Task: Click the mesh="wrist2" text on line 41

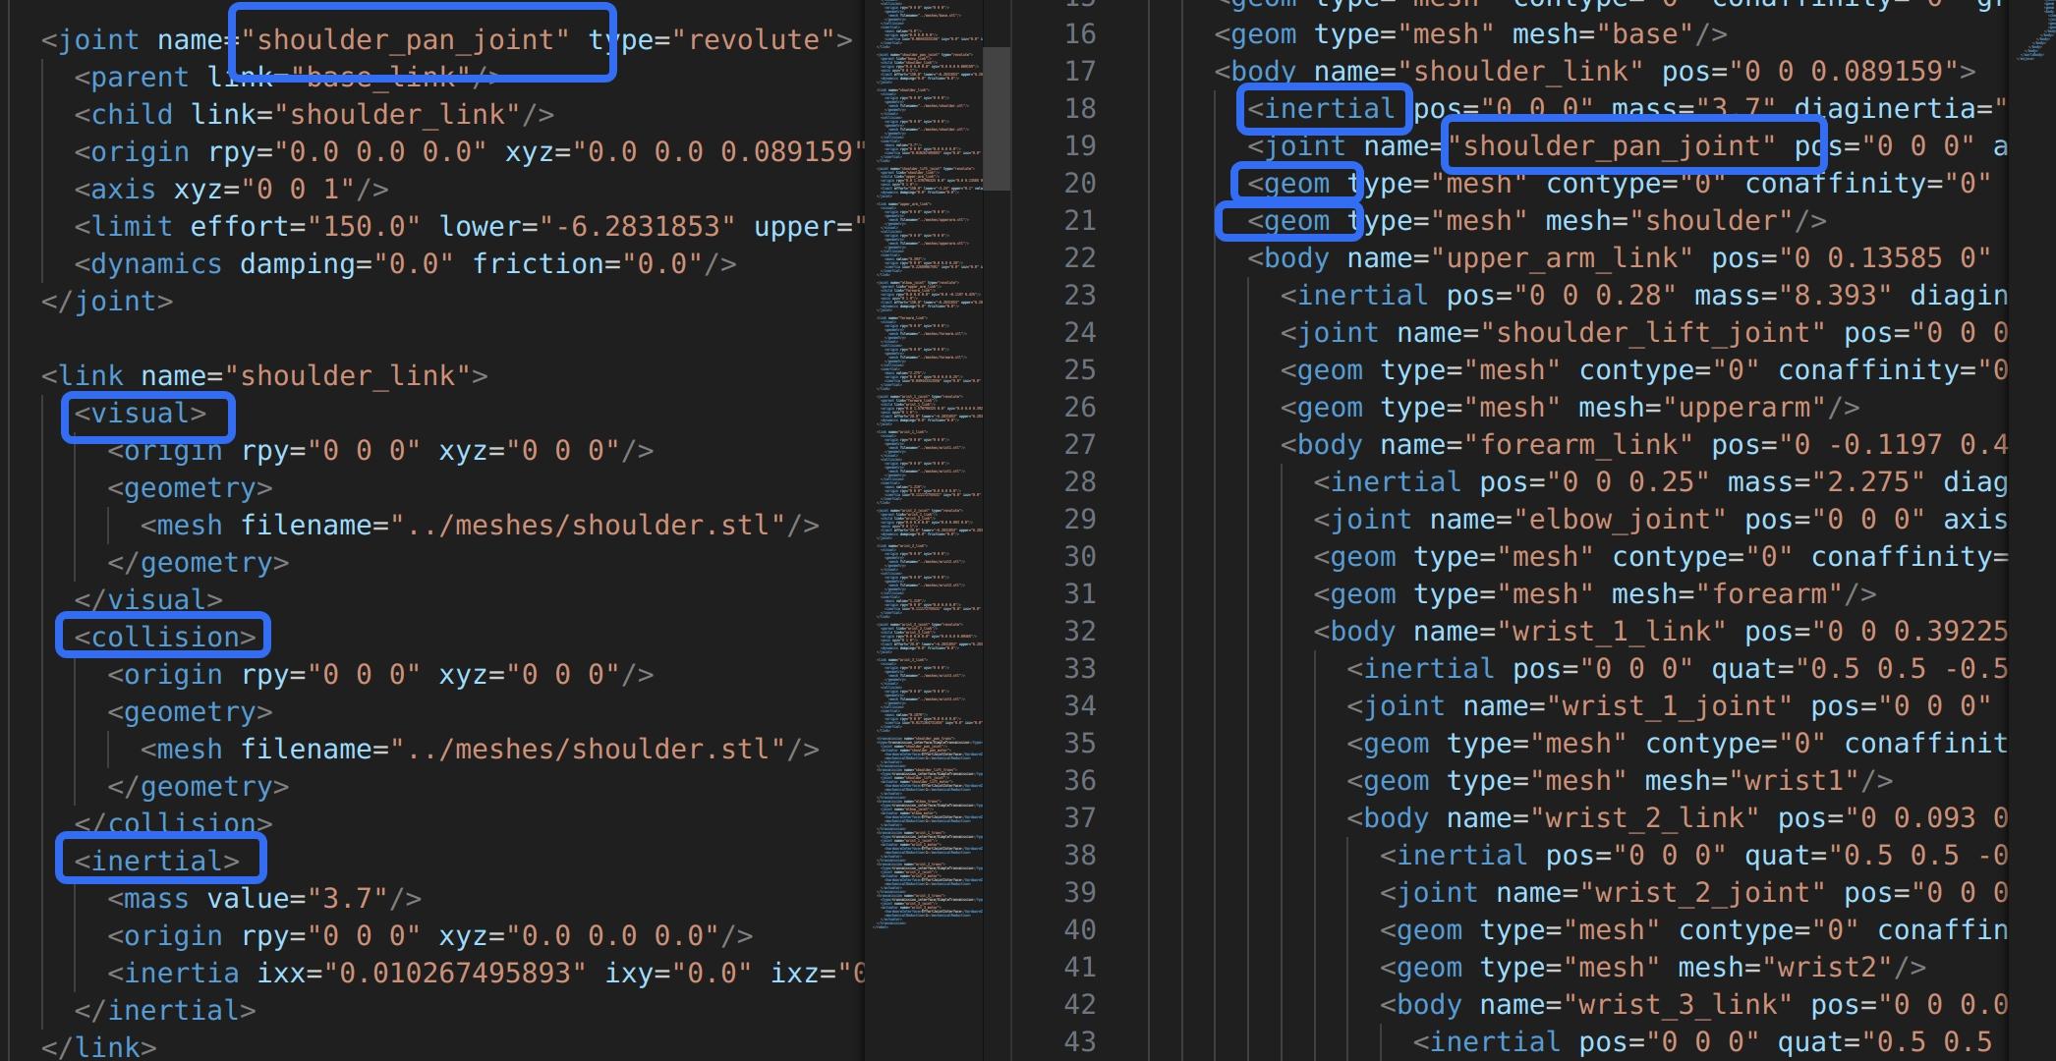Action: coord(1785,968)
